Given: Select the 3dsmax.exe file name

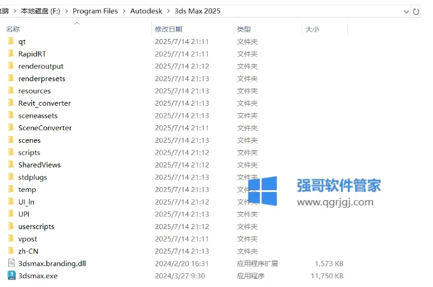Looking at the screenshot, I should tap(38, 276).
